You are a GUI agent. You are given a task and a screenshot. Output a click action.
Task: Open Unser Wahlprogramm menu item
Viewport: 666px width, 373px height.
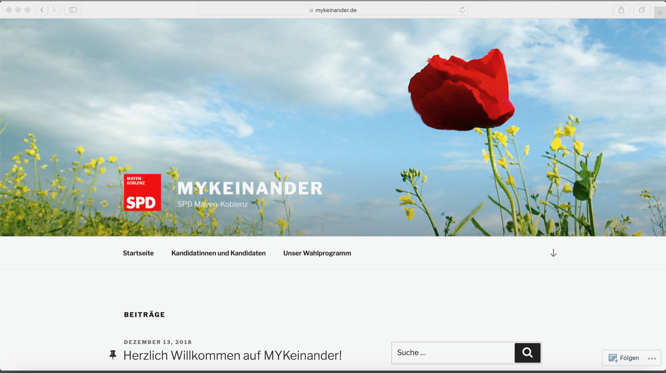tap(317, 253)
